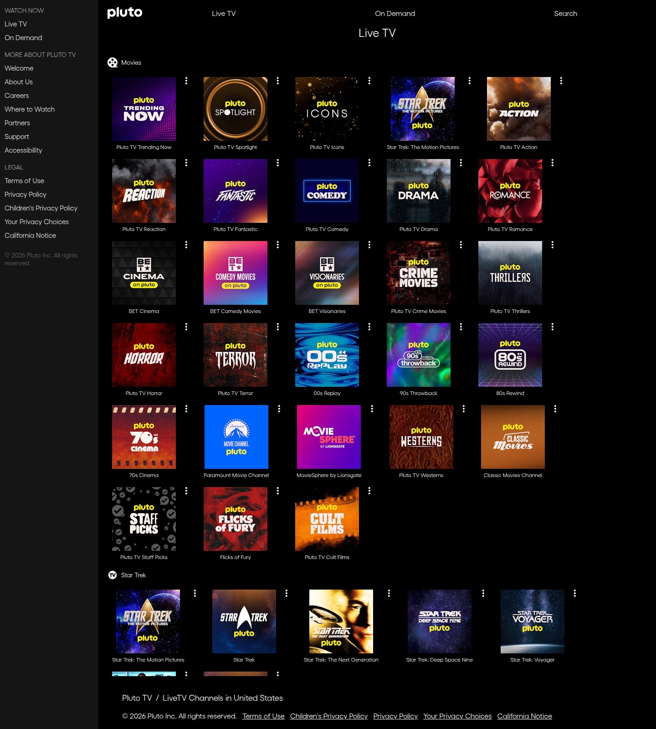Viewport: 656px width, 729px height.
Task: Watch Pluto TV Comedy channel thumbnail
Action: (327, 191)
